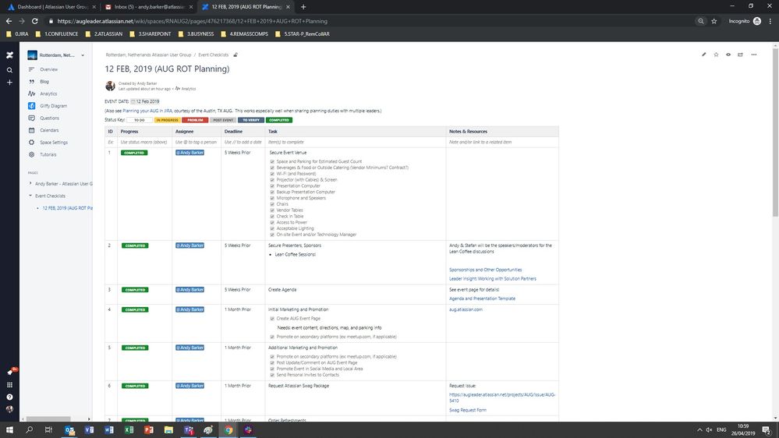
Task: Open new Chrome tab
Action: [x=303, y=7]
